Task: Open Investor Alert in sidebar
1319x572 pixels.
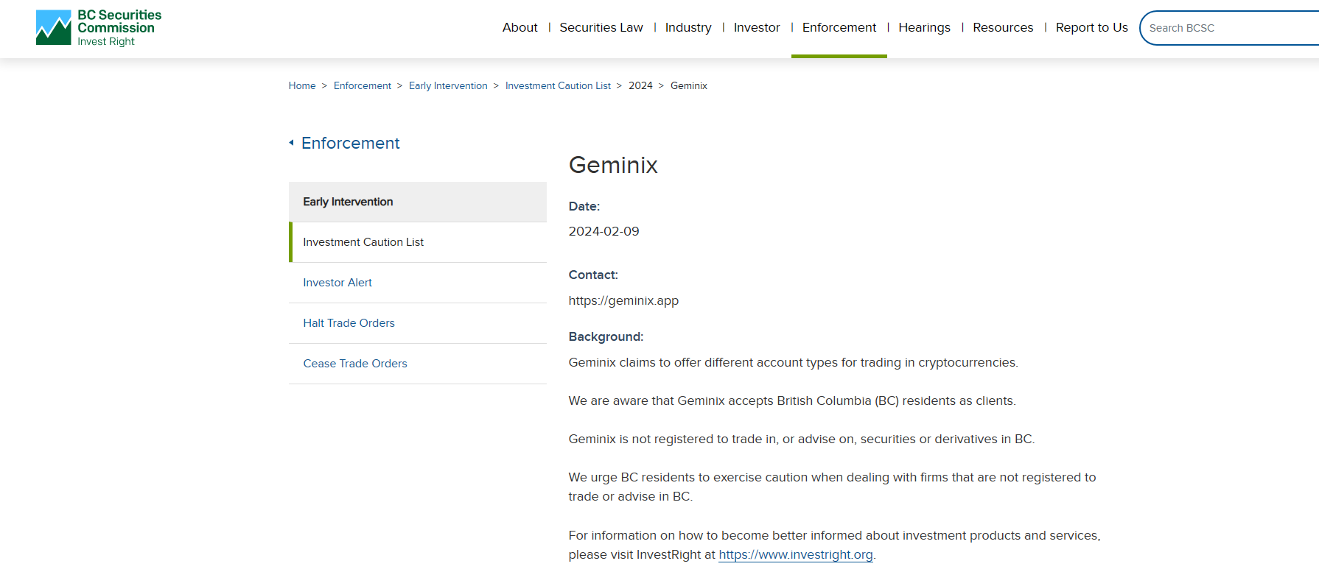Action: click(418, 283)
